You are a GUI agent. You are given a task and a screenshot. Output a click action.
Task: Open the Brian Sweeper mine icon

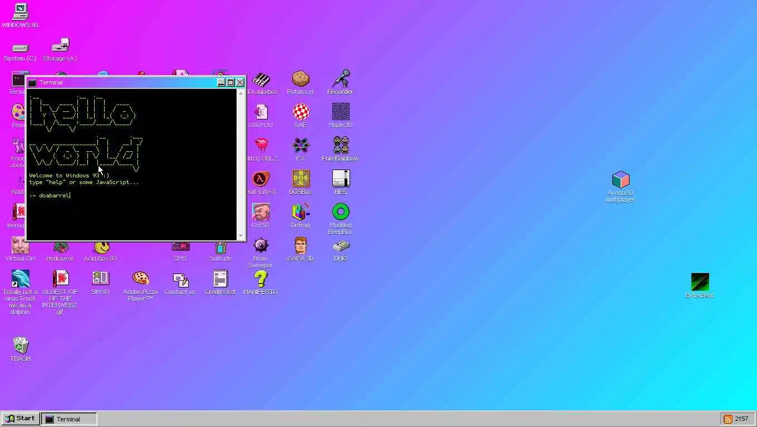pyautogui.click(x=260, y=246)
